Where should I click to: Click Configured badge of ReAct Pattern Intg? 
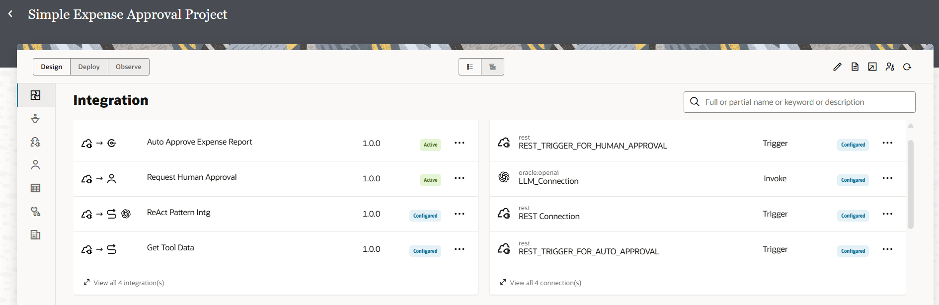pos(425,216)
